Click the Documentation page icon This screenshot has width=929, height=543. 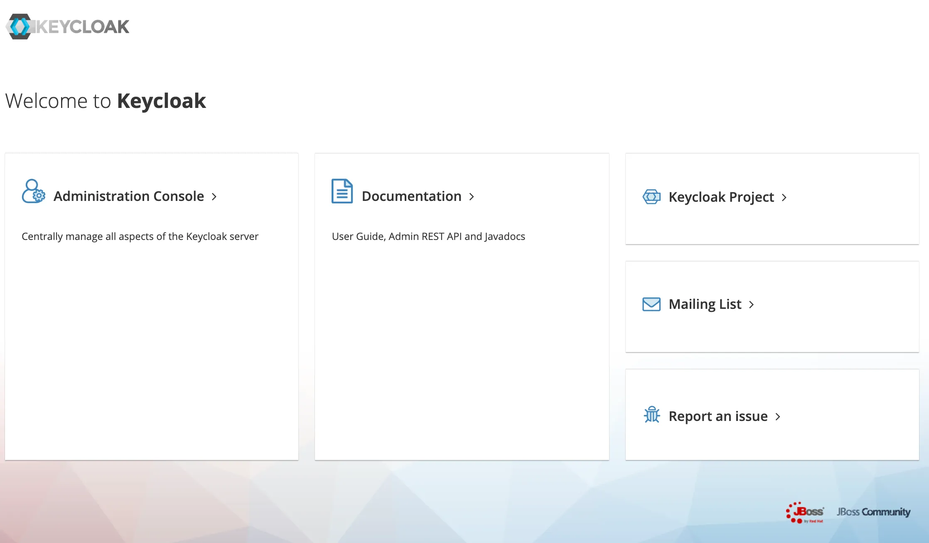coord(342,191)
